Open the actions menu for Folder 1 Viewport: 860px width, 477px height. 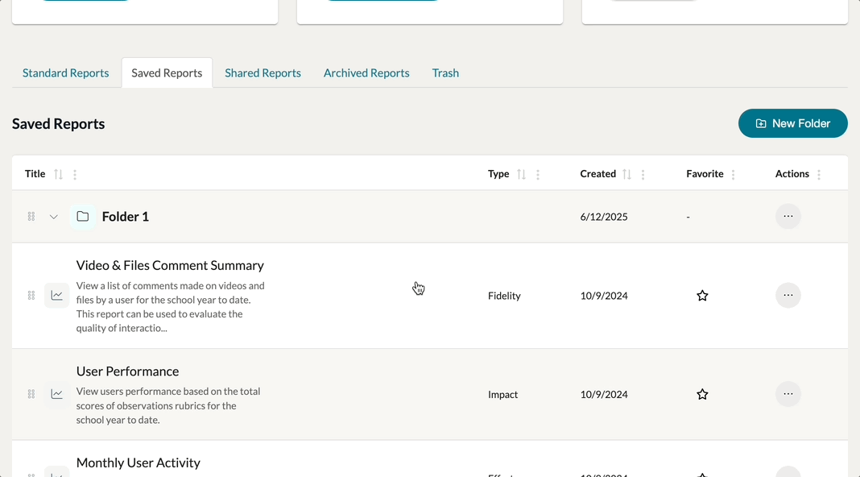[x=788, y=216]
